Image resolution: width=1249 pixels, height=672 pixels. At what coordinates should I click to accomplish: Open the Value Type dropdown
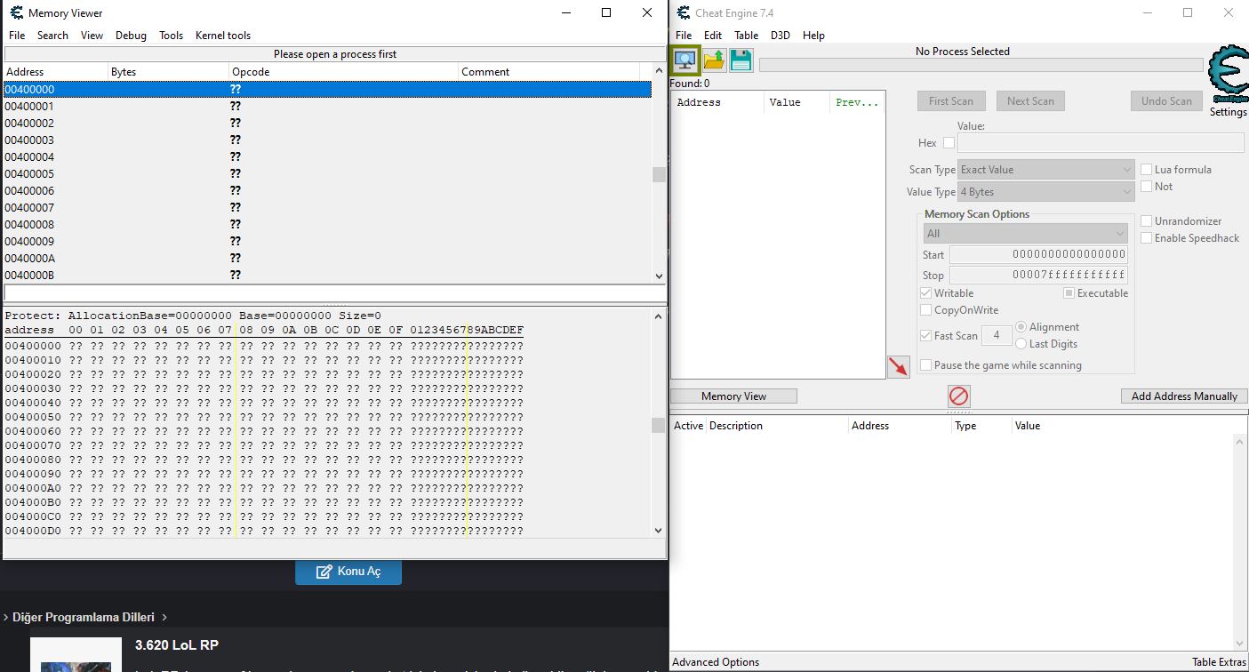pyautogui.click(x=1046, y=192)
